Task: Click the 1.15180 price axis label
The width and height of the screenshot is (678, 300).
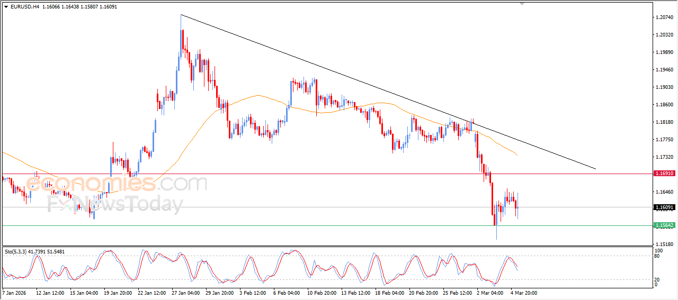Action: [664, 244]
